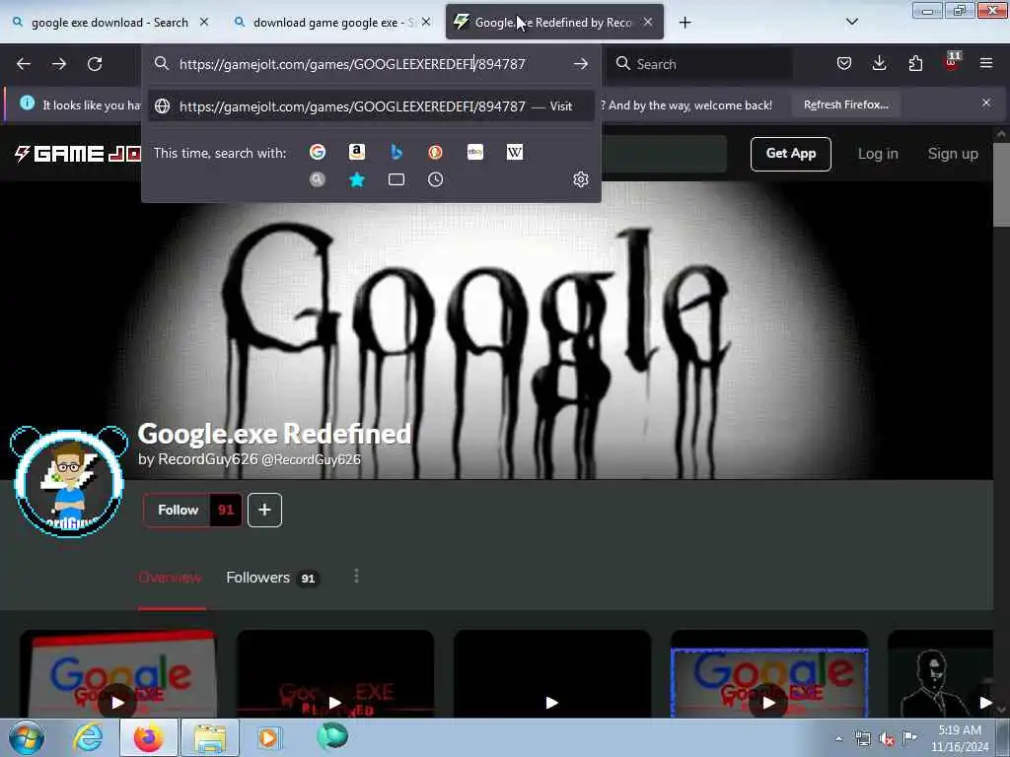Go forward with the browser forward arrow

pos(59,64)
